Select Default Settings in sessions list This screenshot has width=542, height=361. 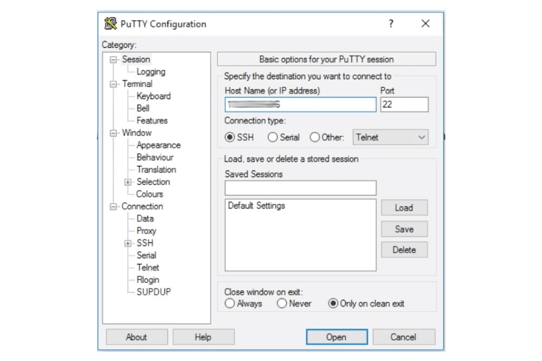pyautogui.click(x=256, y=206)
